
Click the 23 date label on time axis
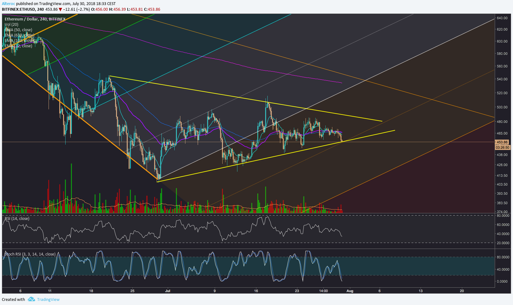(x=297, y=291)
